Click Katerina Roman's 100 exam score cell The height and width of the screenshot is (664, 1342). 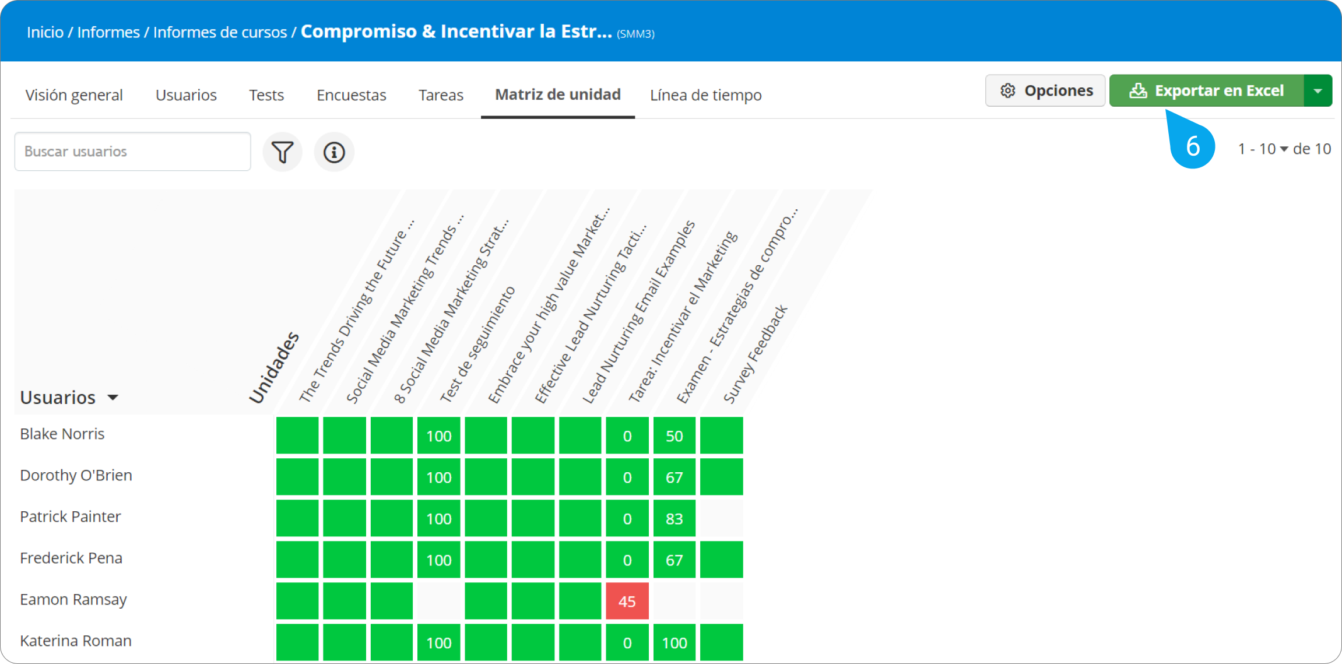[x=674, y=642]
